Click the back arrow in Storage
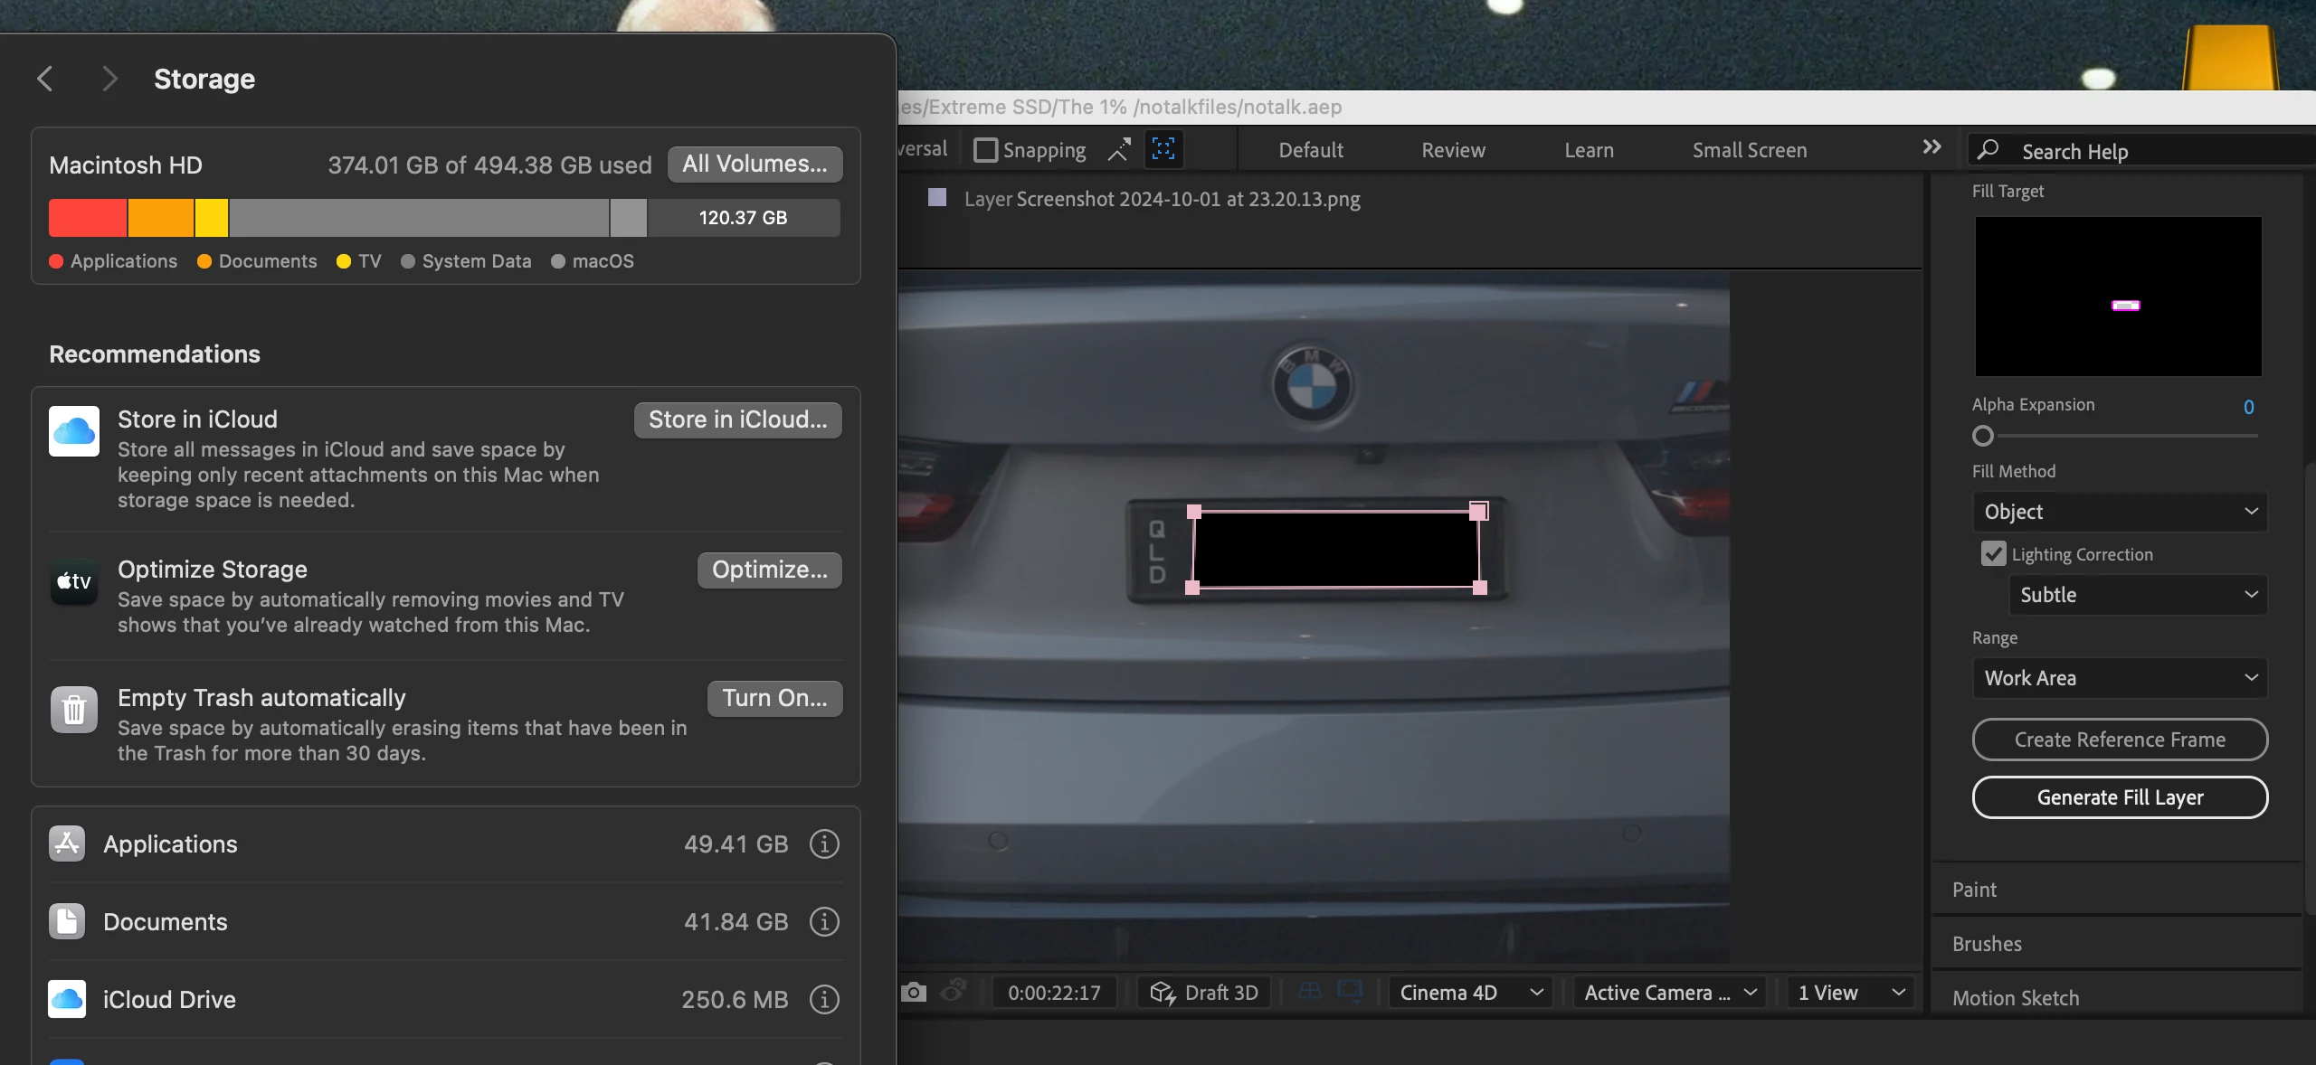This screenshot has width=2316, height=1065. point(45,79)
